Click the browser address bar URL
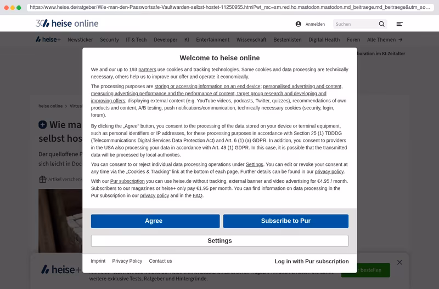Screen dimensions: 439x289 pyautogui.click(x=230, y=7)
